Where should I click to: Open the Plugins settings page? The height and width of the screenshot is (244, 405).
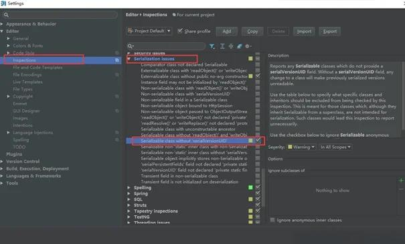point(14,154)
